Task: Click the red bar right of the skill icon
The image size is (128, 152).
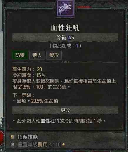Action: [x=84, y=7]
